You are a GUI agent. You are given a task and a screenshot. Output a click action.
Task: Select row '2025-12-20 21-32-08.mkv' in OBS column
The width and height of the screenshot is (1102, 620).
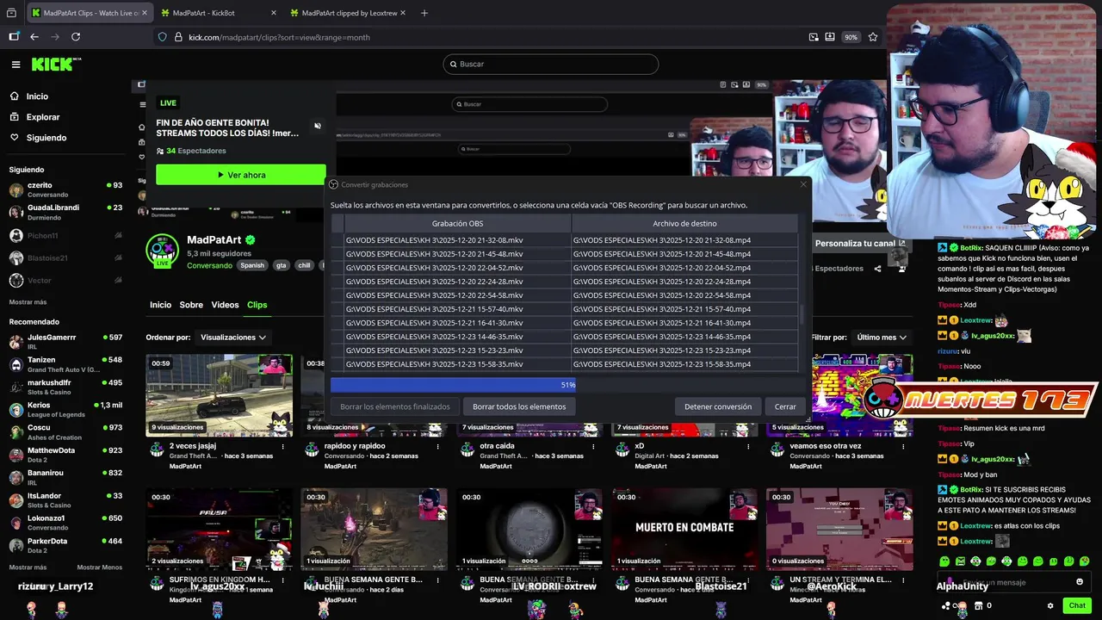point(457,240)
